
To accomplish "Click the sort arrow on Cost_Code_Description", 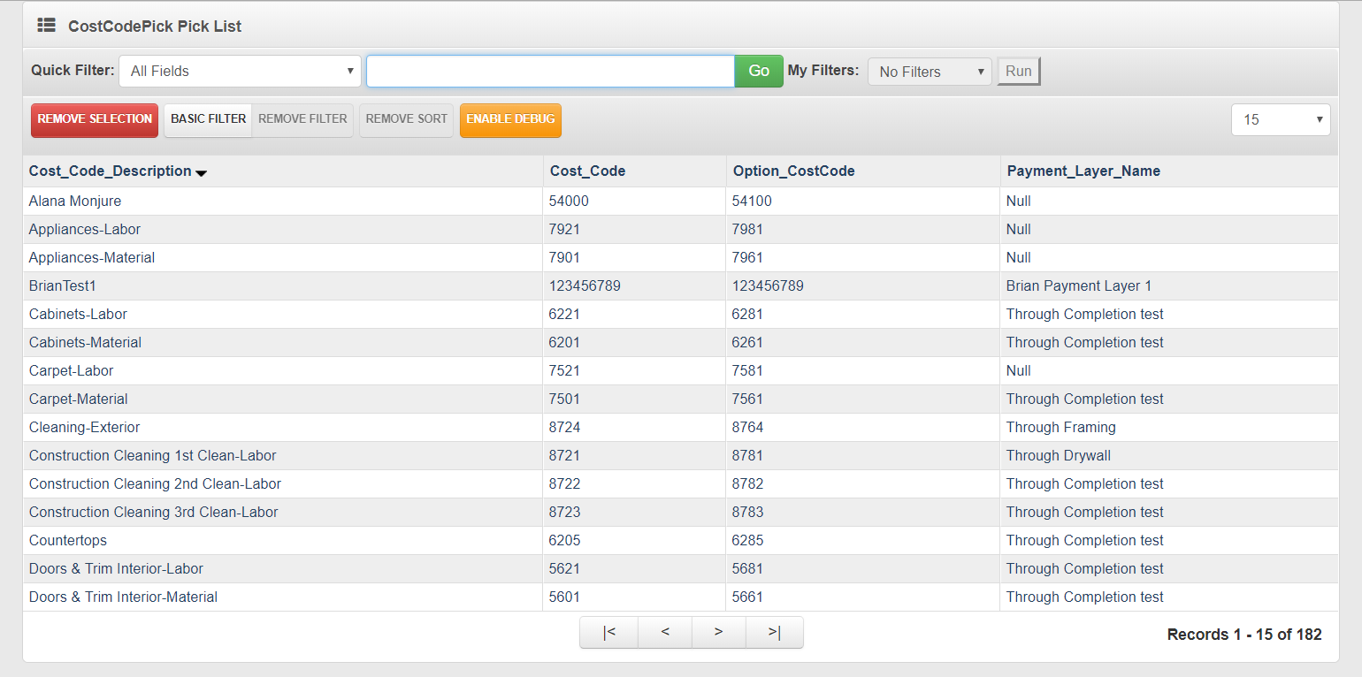I will click(x=202, y=173).
